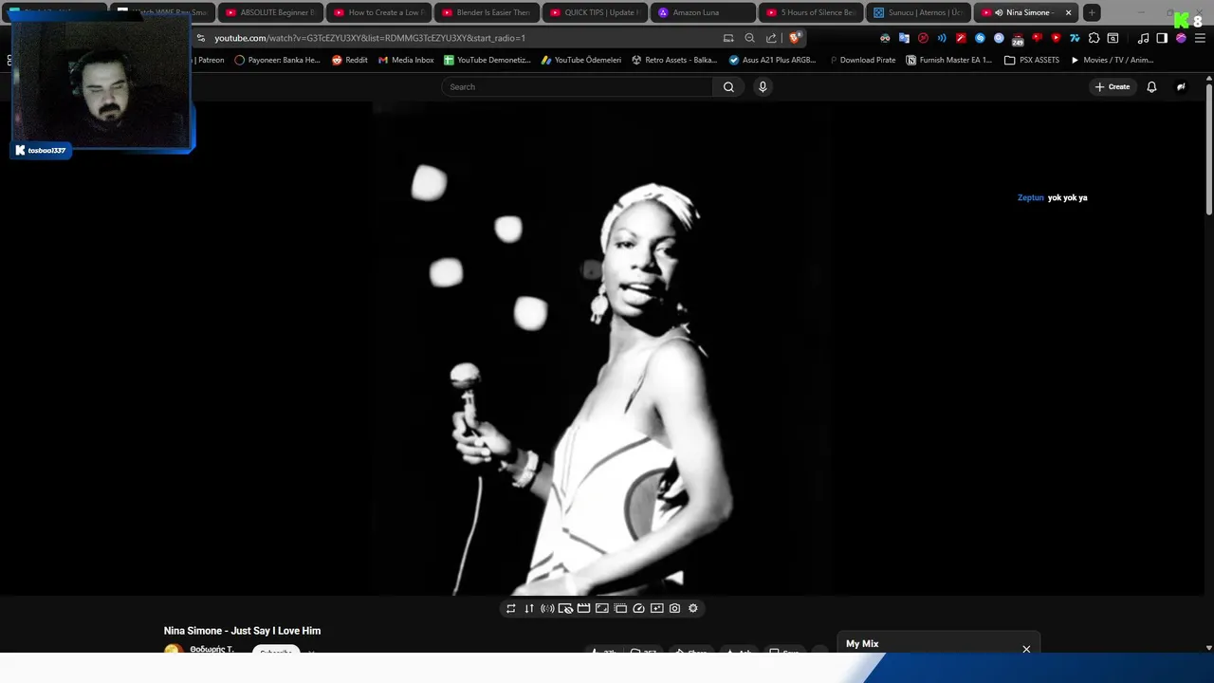The image size is (1214, 683).
Task: Switch to the Blender Is Easier Then tab
Action: 487,12
